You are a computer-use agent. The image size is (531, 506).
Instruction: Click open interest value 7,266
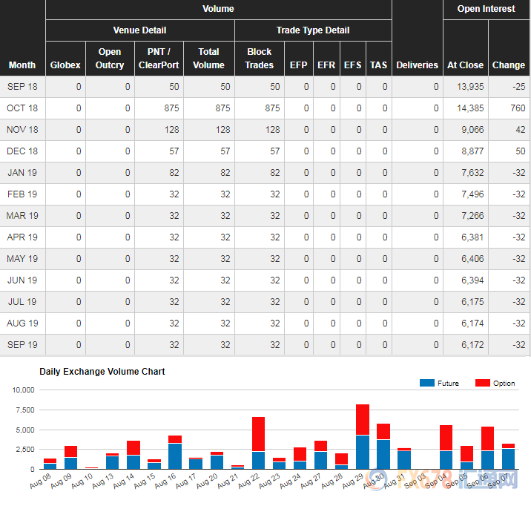click(472, 216)
